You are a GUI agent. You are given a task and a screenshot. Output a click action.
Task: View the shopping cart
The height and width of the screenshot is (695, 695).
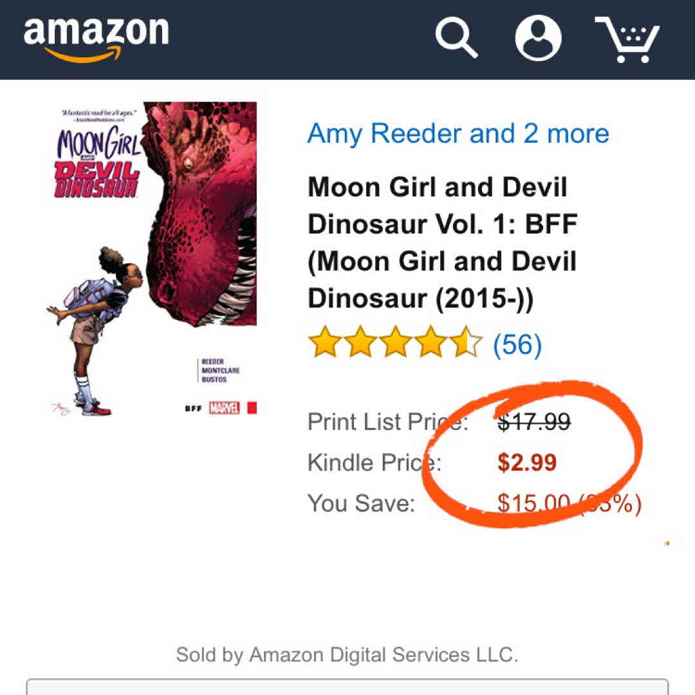(x=627, y=39)
